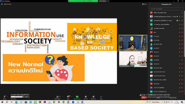
Task: Select participant '64152417' in the list
Action: coord(166,56)
